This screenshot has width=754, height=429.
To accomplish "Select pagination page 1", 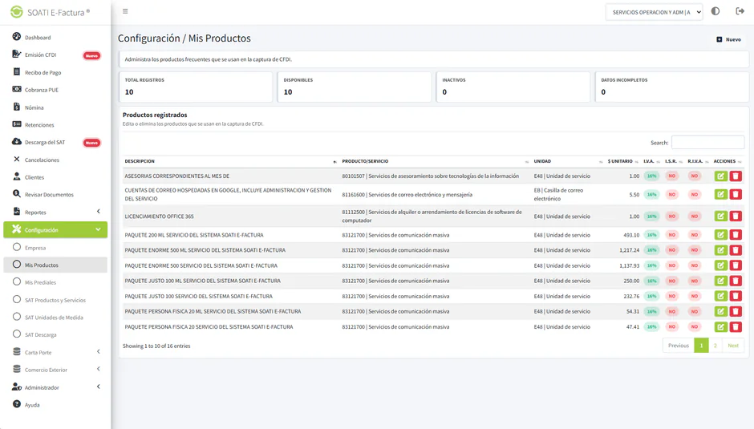I will coord(701,346).
